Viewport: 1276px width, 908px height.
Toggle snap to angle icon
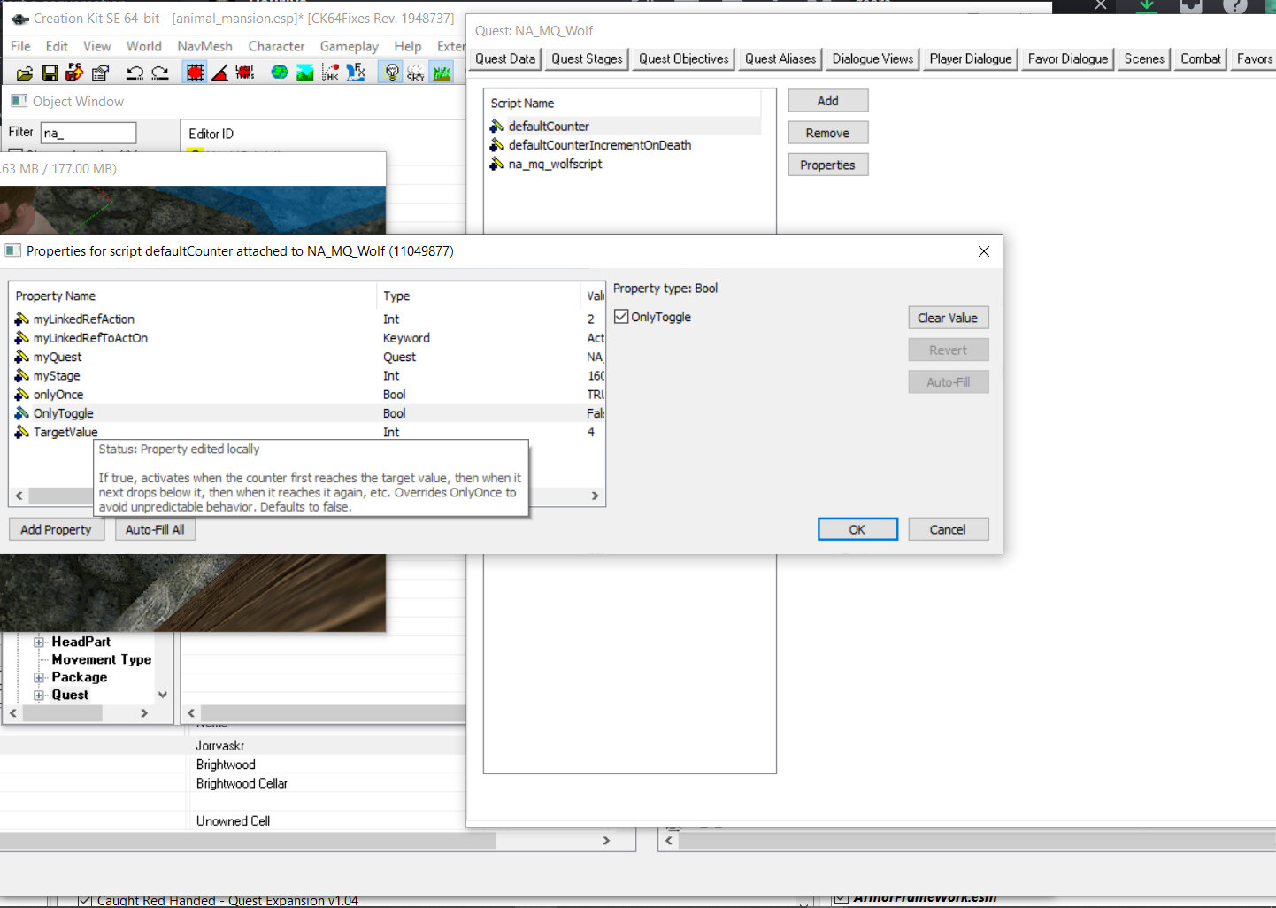(220, 73)
